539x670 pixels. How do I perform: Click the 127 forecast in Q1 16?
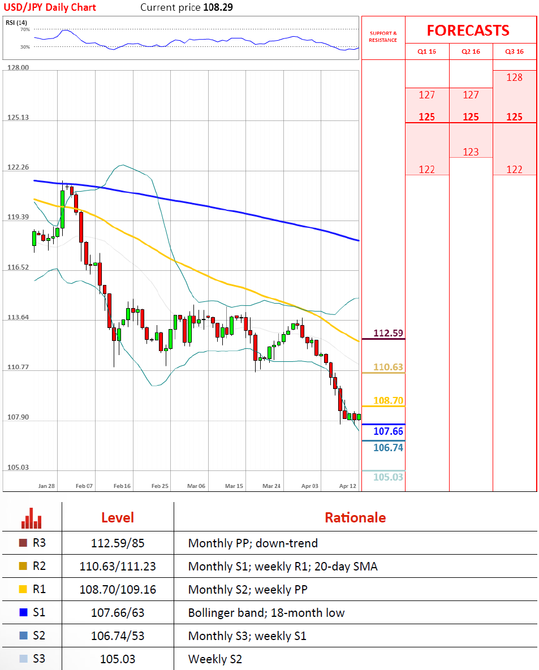pyautogui.click(x=426, y=95)
